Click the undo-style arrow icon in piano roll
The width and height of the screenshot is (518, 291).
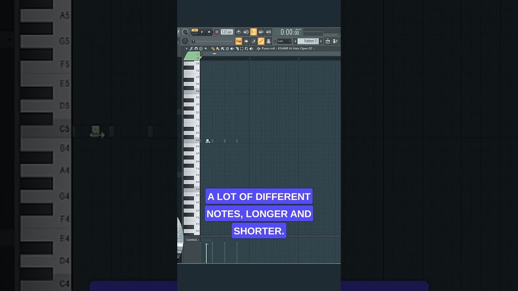tap(206, 48)
